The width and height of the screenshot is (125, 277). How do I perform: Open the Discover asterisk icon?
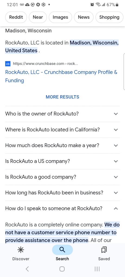[x=21, y=250]
